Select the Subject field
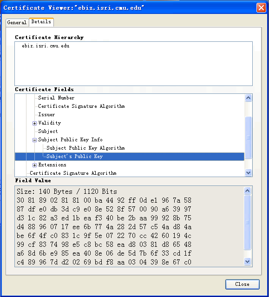This screenshot has width=269, height=297. tap(48, 131)
